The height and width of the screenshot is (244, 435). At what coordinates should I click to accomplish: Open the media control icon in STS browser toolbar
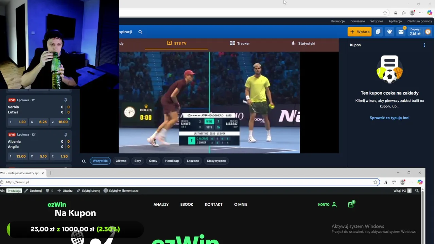click(395, 13)
